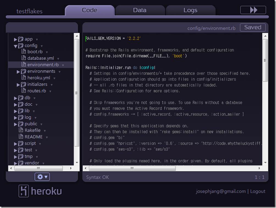The image size is (276, 208).
Task: Expand the environments folder arrow
Action: click(18, 72)
